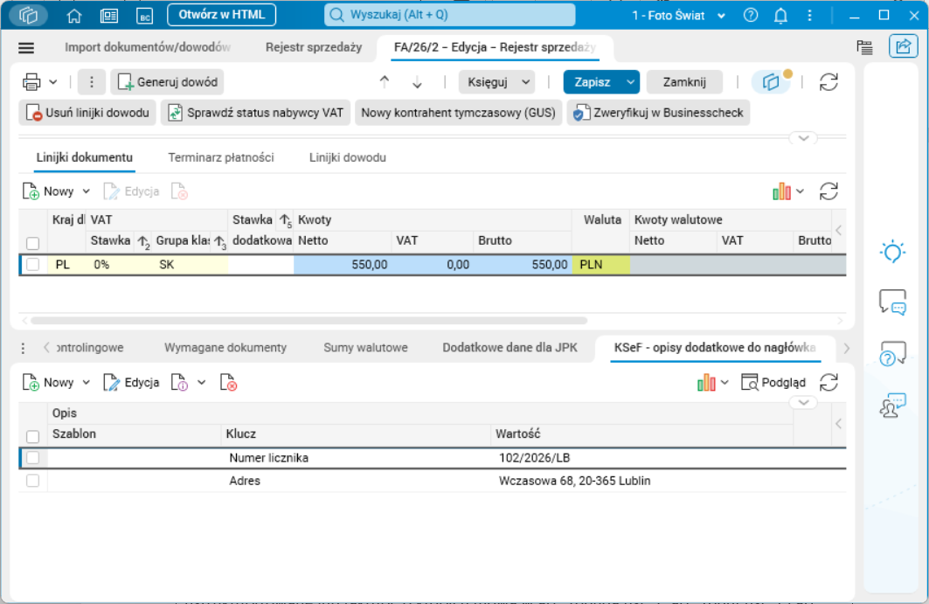Viewport: 929px width, 604px height.
Task: Click Generuj dowód button
Action: (x=167, y=82)
